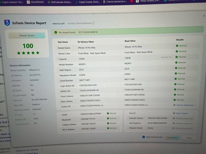Click the Results column header

tap(180, 40)
